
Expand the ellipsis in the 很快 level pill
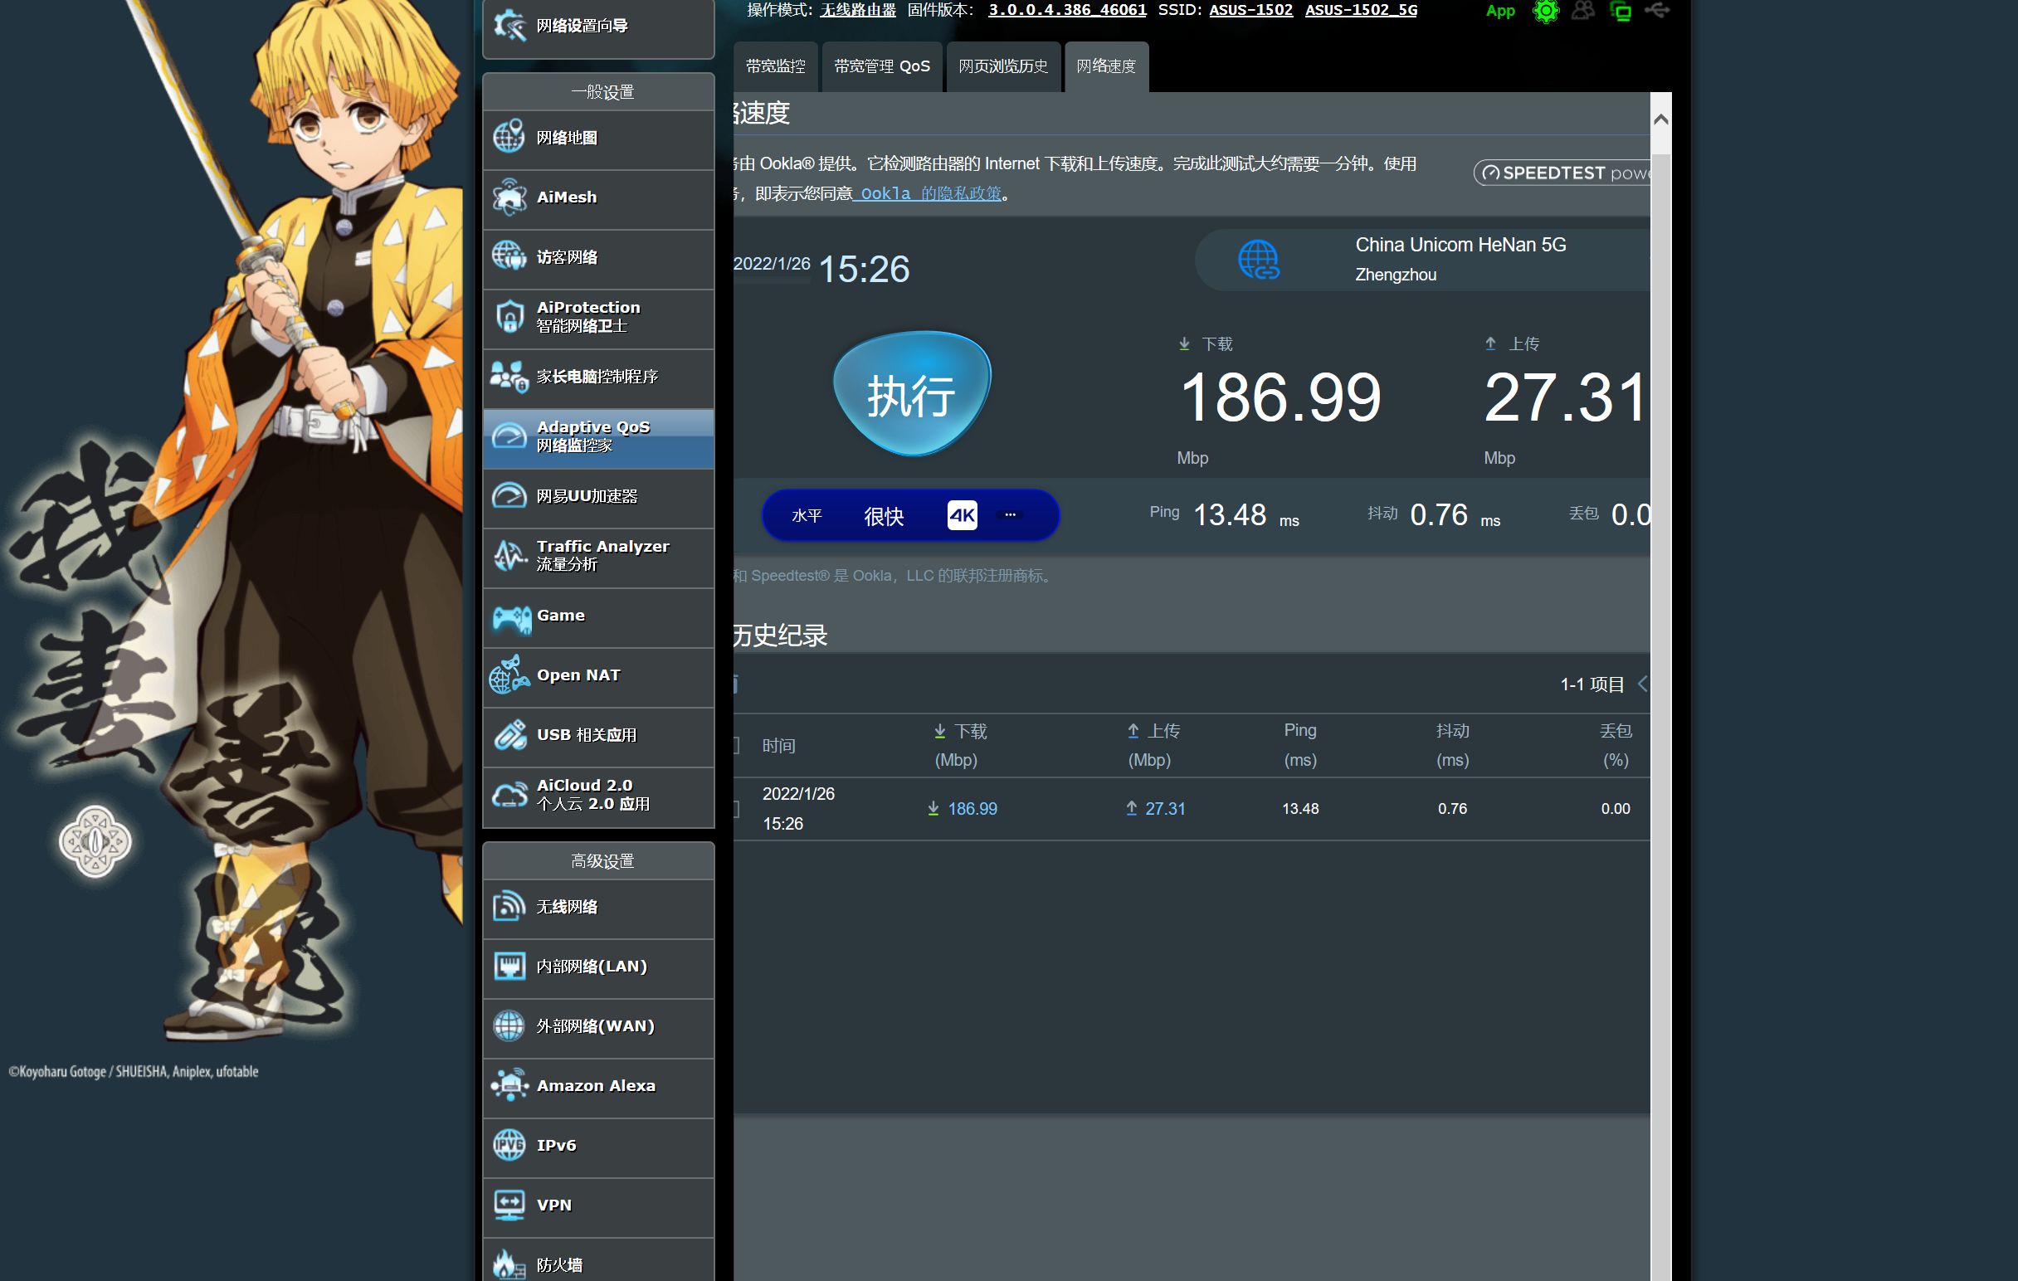click(1010, 514)
